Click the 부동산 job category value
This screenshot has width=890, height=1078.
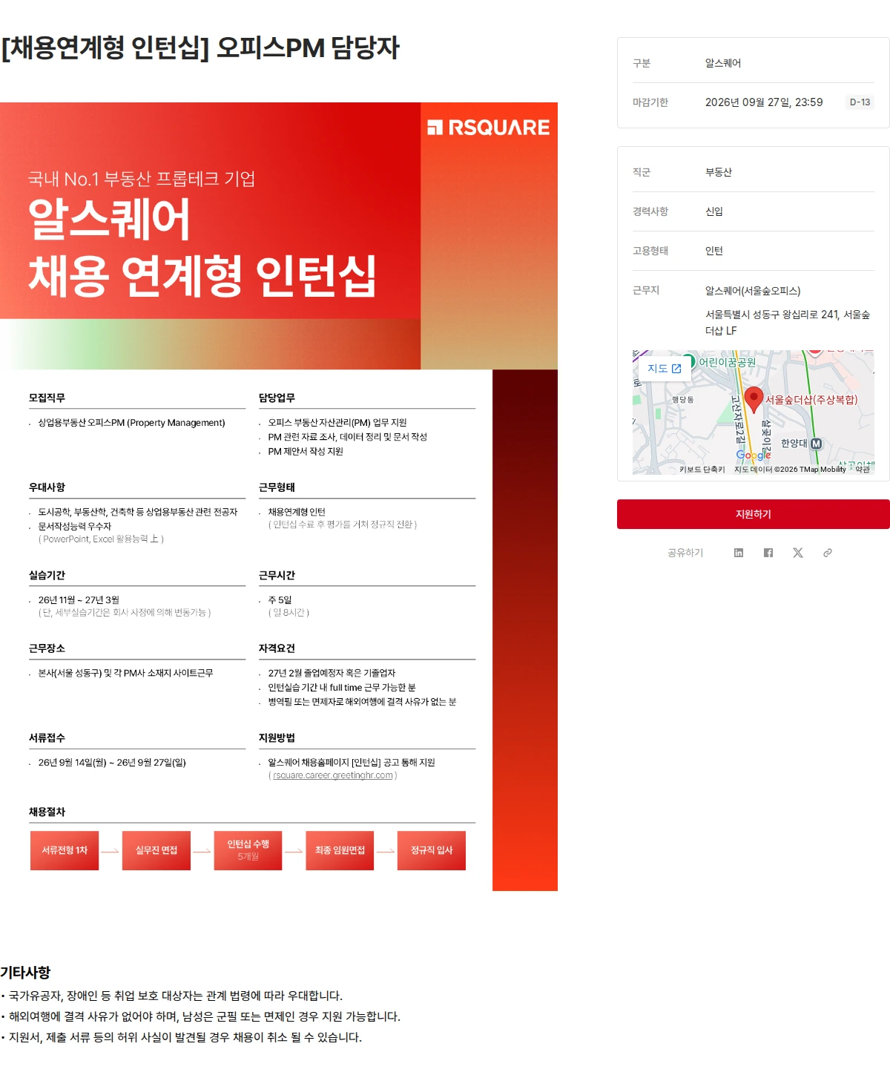coord(718,172)
